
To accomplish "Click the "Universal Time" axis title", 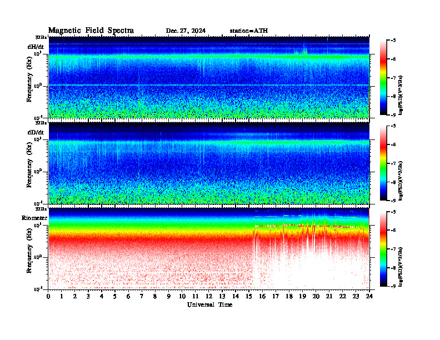I will point(209,304).
